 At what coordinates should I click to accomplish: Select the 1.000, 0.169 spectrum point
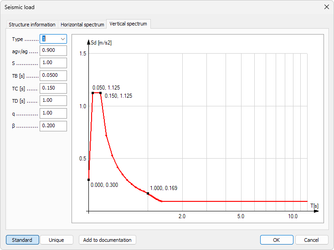coord(148,194)
